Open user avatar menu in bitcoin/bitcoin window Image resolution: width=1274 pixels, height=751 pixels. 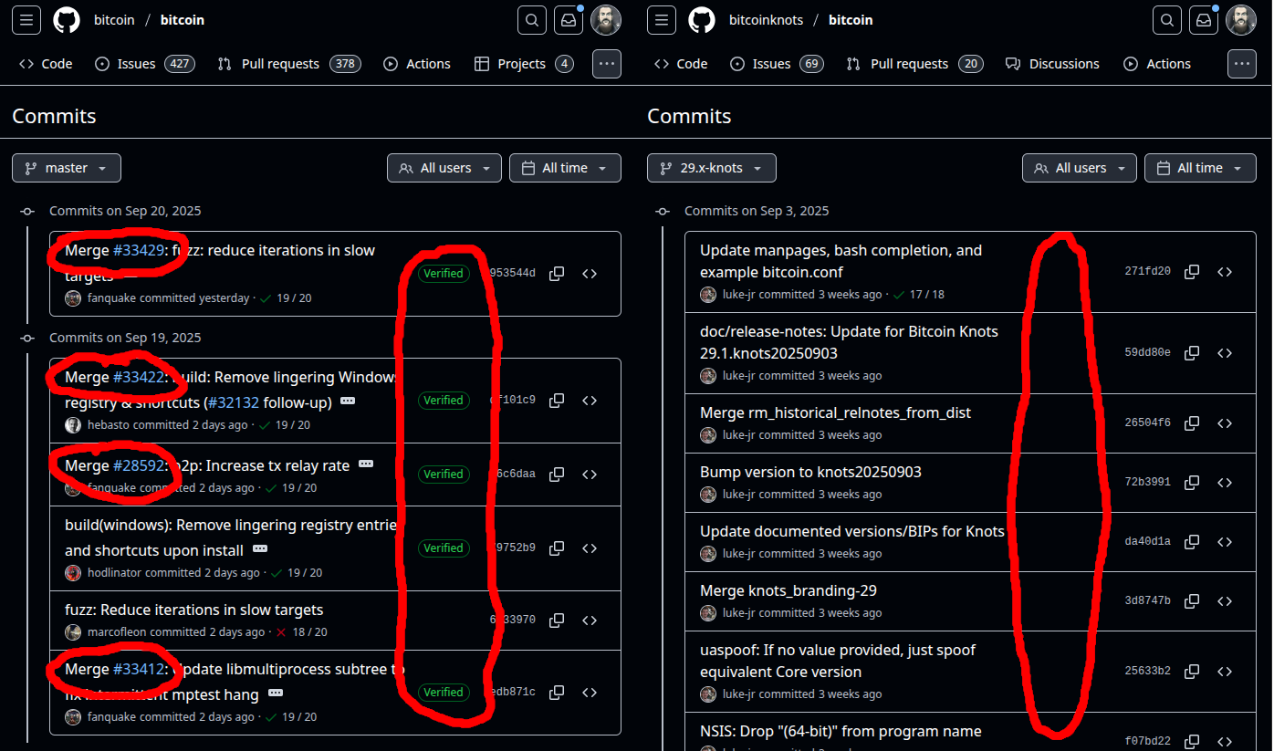pos(606,20)
